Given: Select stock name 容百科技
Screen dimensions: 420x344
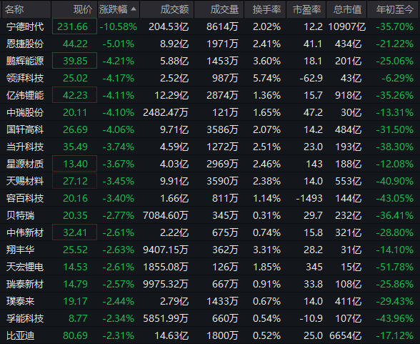Looking at the screenshot, I should pyautogui.click(x=25, y=198).
